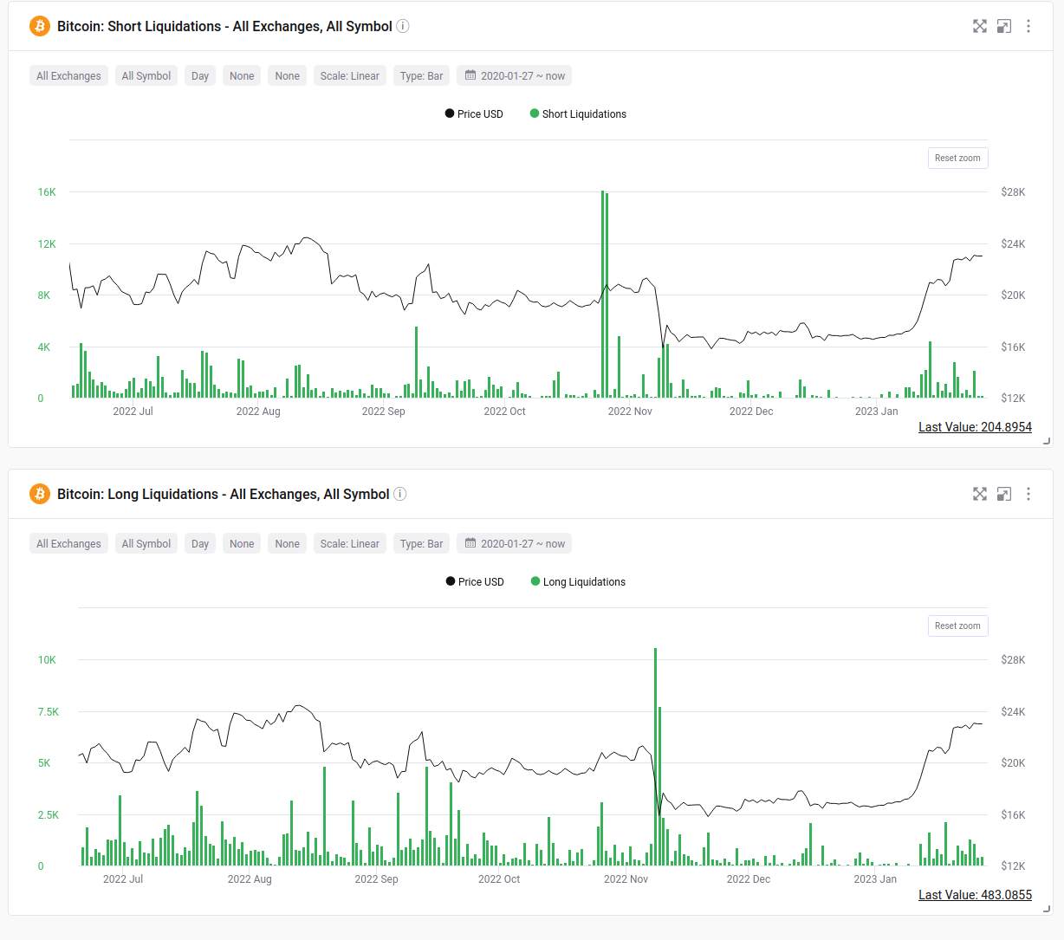The image size is (1064, 940).
Task: Open Long Liquidations chart in popout window
Action: [1004, 494]
